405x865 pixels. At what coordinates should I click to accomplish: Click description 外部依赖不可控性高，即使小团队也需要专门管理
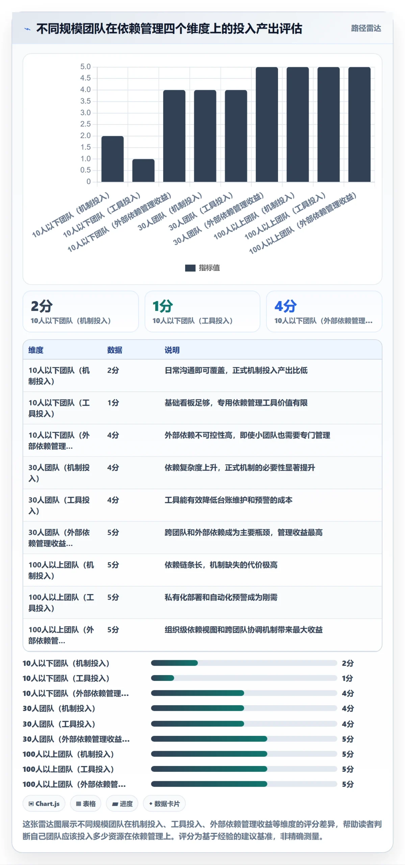point(247,435)
